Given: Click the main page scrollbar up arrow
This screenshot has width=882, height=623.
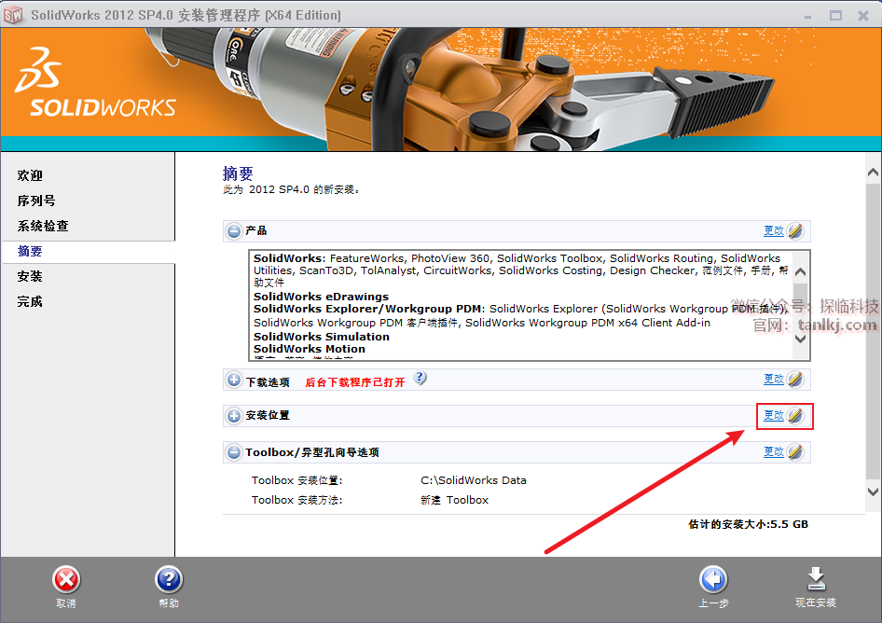Looking at the screenshot, I should pos(873,173).
